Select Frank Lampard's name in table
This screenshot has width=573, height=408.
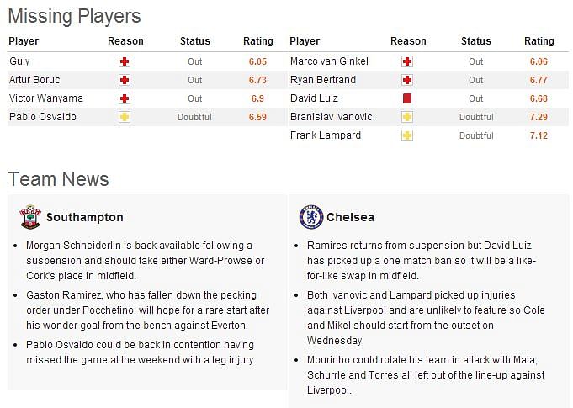point(326,135)
